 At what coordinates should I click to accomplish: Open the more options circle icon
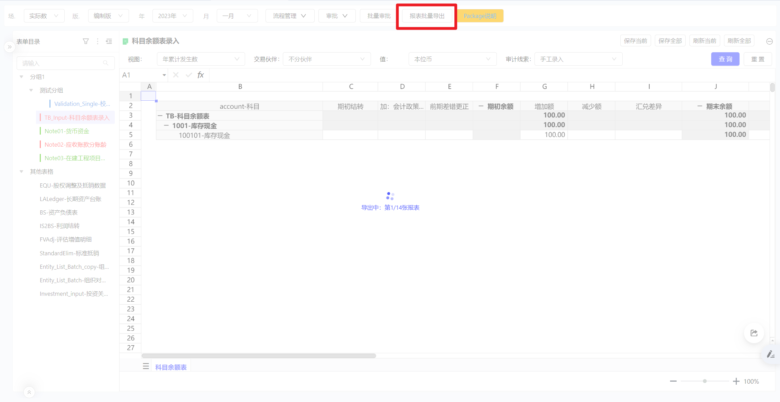(x=769, y=42)
